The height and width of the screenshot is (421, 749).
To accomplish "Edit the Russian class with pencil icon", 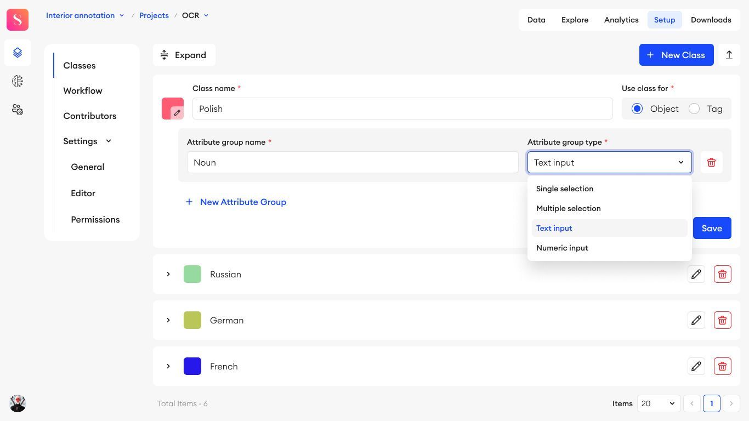I will (696, 274).
